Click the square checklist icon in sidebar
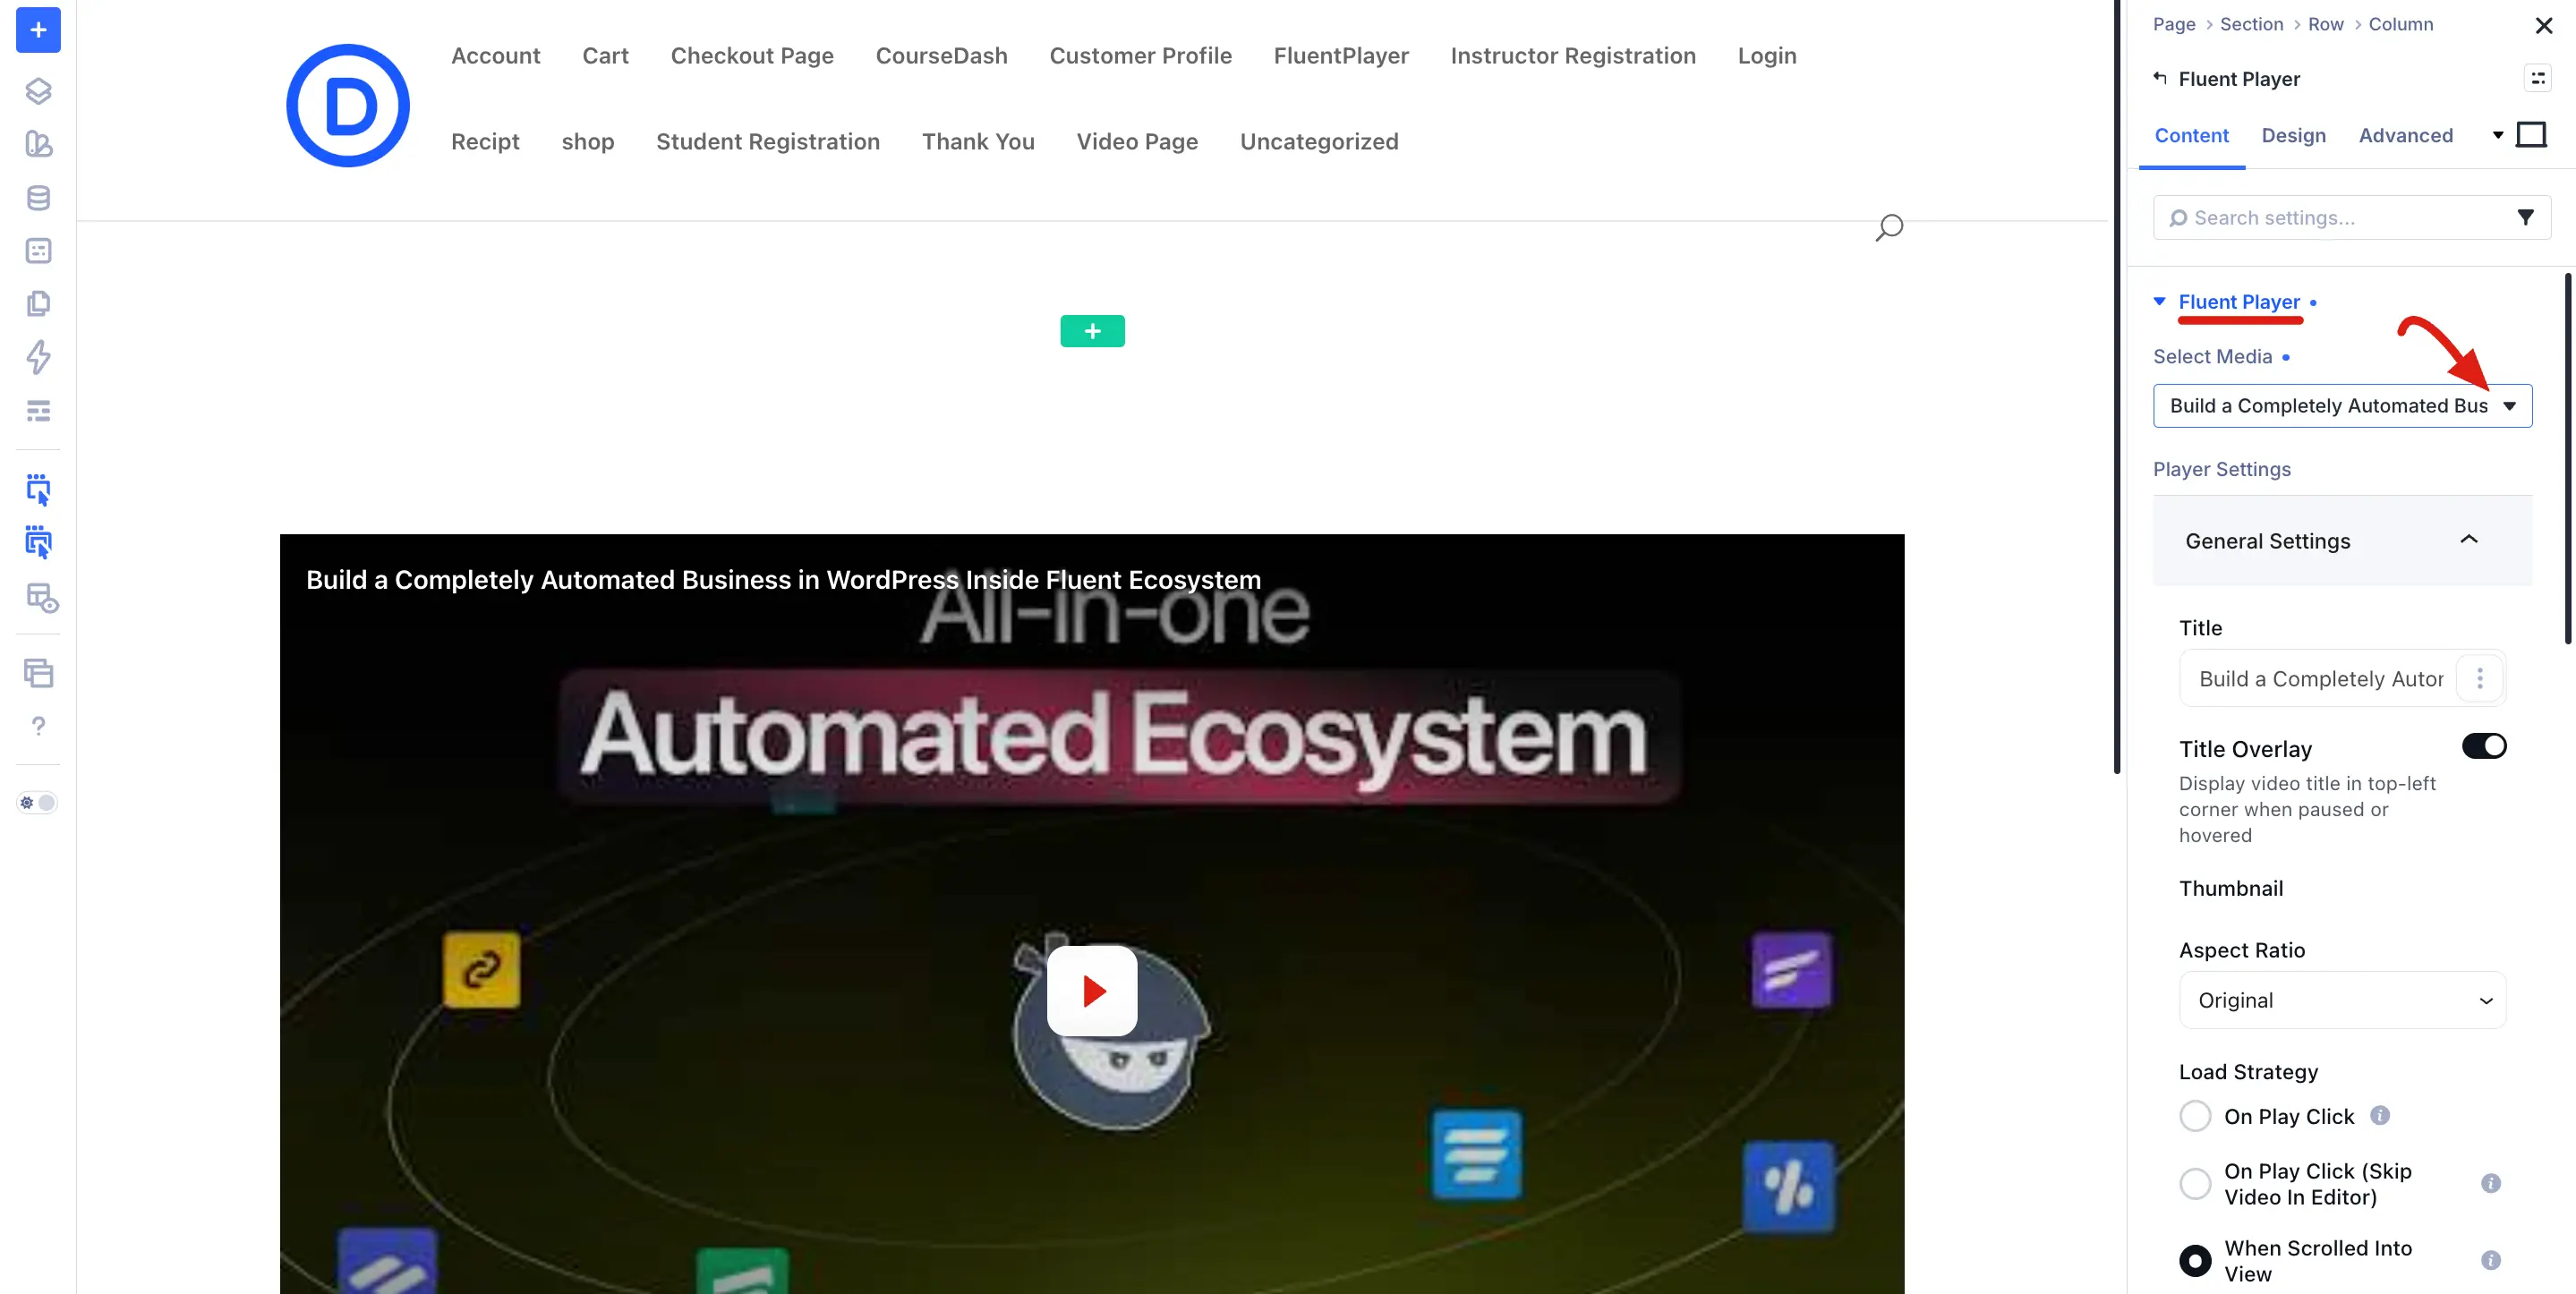Viewport: 2576px width, 1294px height. point(38,251)
